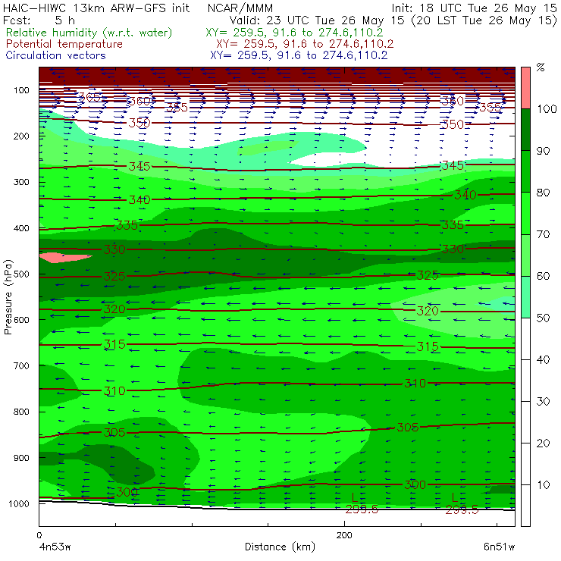The width and height of the screenshot is (561, 561).
Task: Click the '%' unit label above colorbar
Action: [x=541, y=67]
